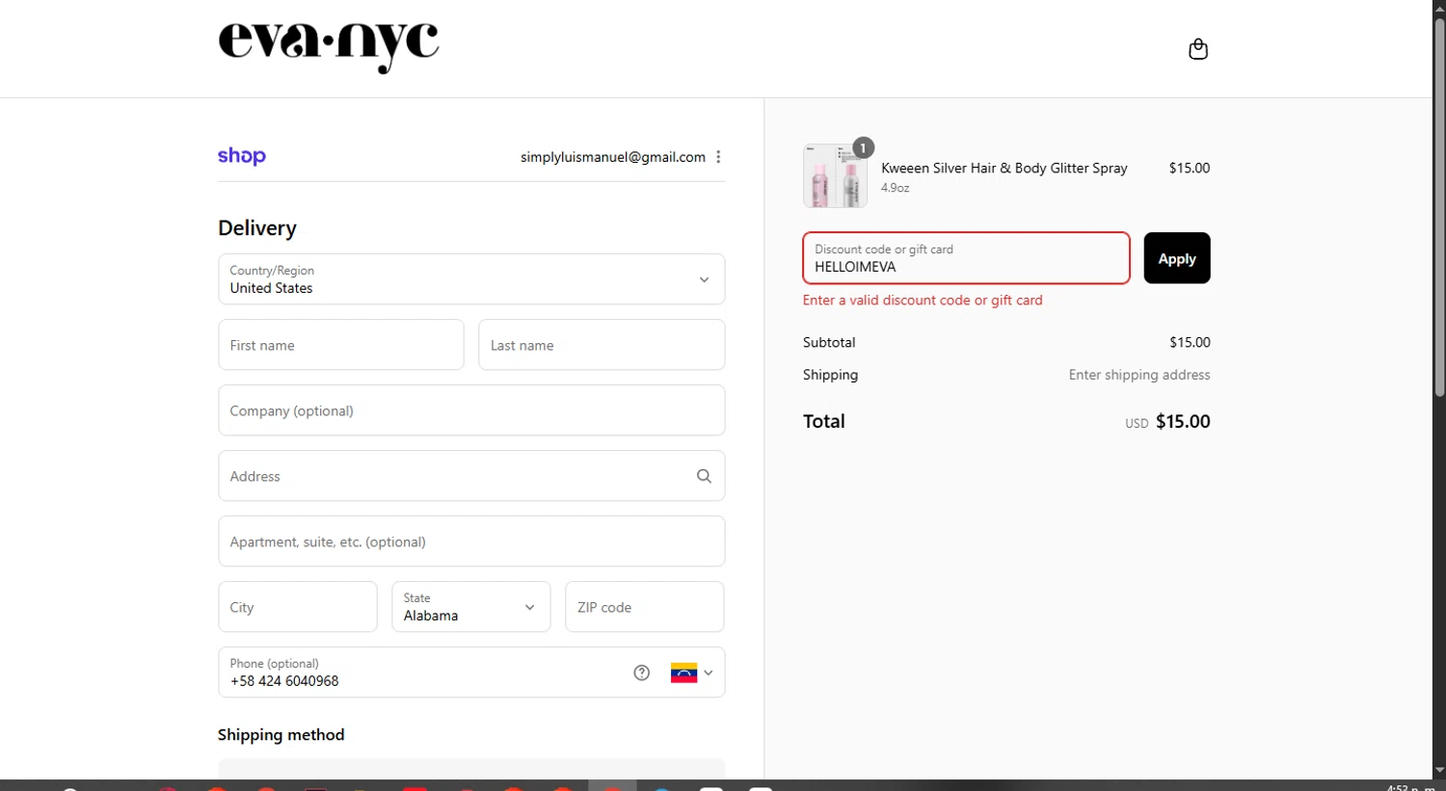Click the Apartment, suite, etc. field
This screenshot has height=791, width=1446.
click(471, 541)
